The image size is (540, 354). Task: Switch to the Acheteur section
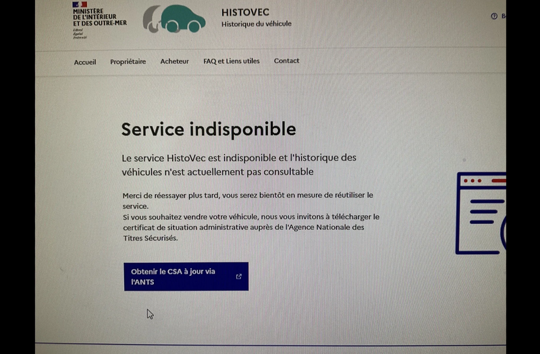tap(175, 61)
